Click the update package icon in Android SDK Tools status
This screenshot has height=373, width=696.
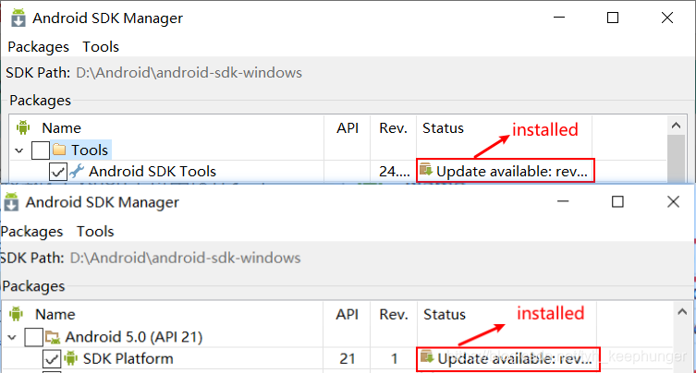426,170
